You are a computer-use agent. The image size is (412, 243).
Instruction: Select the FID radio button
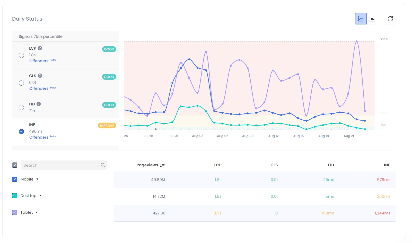tap(21, 107)
